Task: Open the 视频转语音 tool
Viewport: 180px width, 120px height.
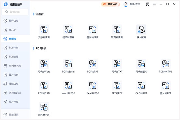Action: 68,31
